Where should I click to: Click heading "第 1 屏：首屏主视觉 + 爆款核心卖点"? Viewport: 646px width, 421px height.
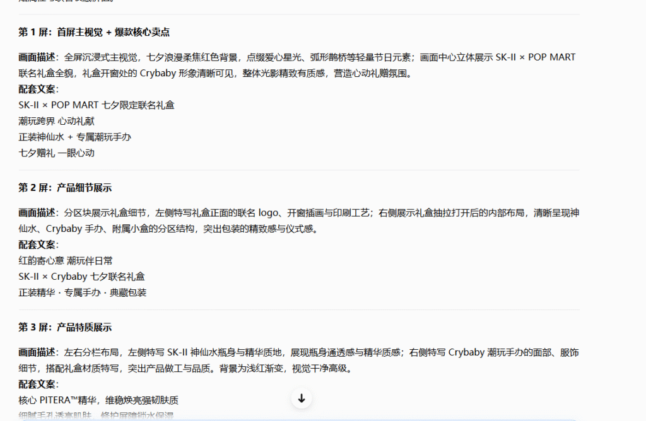pyautogui.click(x=94, y=32)
